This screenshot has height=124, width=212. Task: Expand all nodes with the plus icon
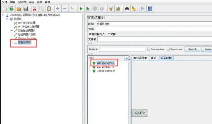click(x=58, y=9)
